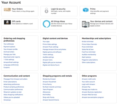
Task: Click Prime Pantry link
Action: tap(47, 84)
